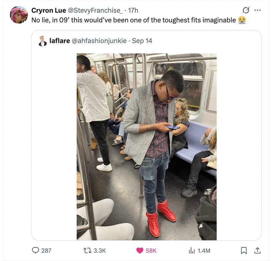Click the repost arrows icon
This screenshot has height=261, width=276.
click(x=87, y=250)
